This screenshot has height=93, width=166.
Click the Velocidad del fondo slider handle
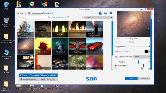click(x=143, y=66)
